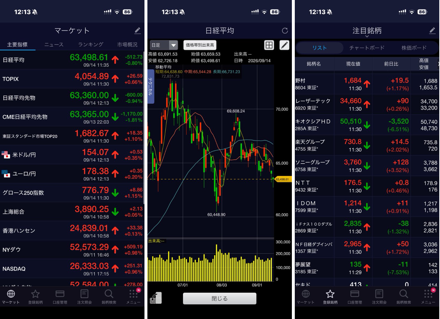Open メニュー in the マーケット screen's bottom bar
This screenshot has width=440, height=319.
(133, 297)
